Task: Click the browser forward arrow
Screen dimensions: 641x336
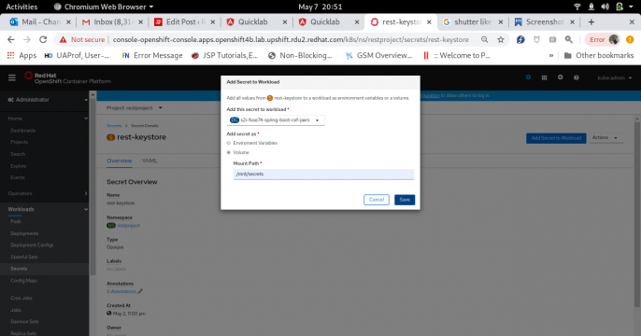Action: click(x=27, y=39)
